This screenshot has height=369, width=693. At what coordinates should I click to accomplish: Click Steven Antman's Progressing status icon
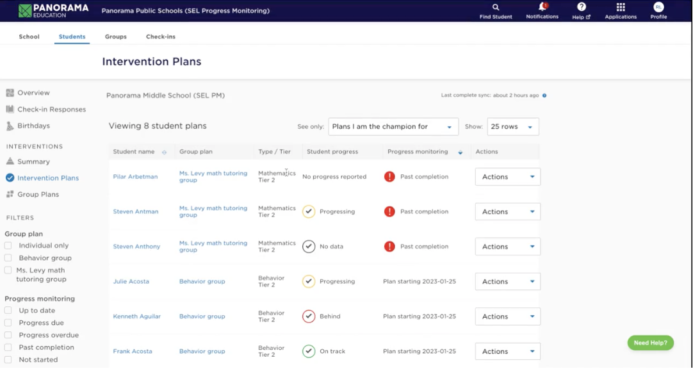click(309, 211)
